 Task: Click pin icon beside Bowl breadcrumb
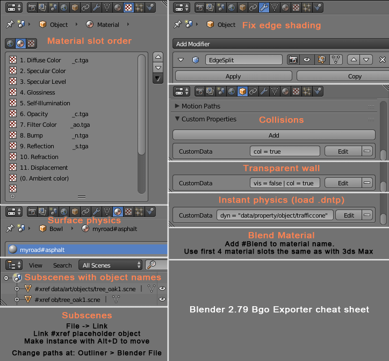tap(10, 228)
